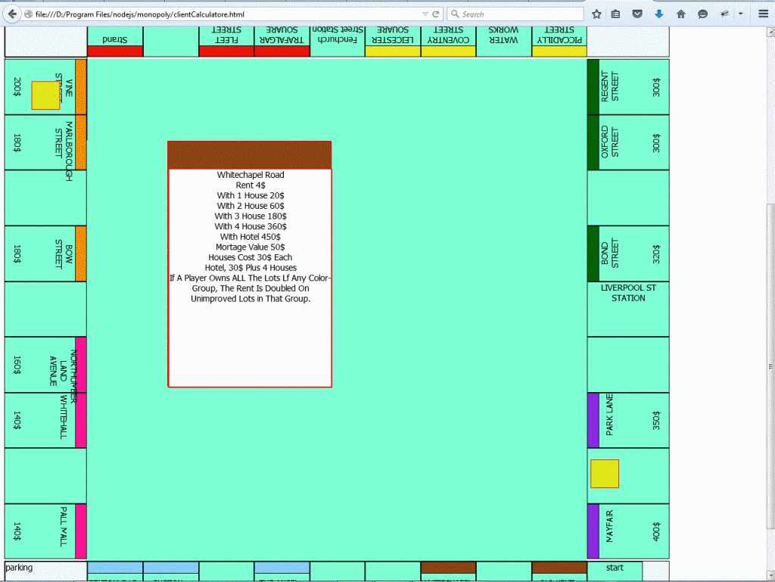Select the Coventry Street property square
Viewport: 775px width, 582px height.
point(448,42)
